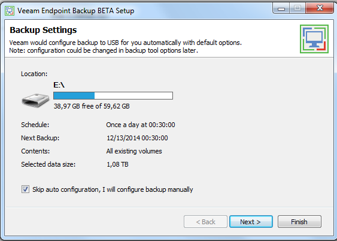Viewport: 337px width, 241px height.
Task: Click the 'All existing volumes' contents text
Action: 134,151
